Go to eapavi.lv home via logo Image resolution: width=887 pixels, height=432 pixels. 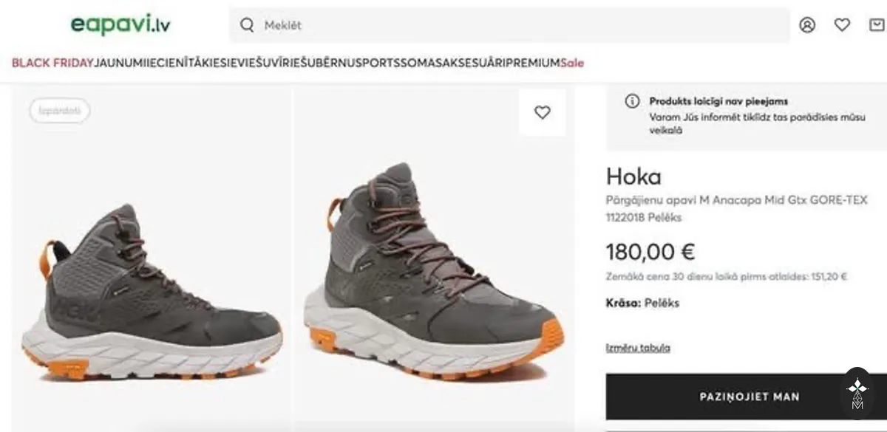(120, 24)
